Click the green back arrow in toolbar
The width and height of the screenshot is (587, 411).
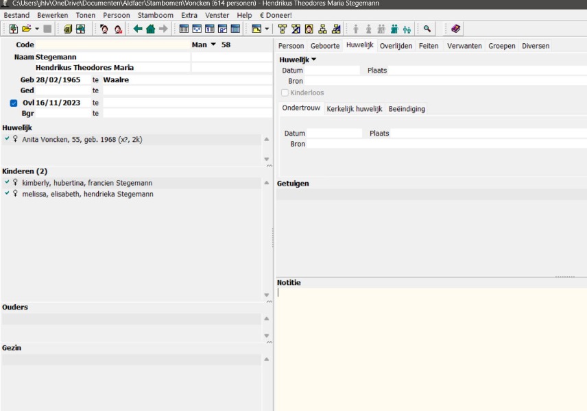point(138,29)
